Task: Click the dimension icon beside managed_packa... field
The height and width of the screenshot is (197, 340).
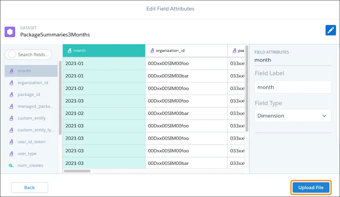Action: click(x=11, y=106)
